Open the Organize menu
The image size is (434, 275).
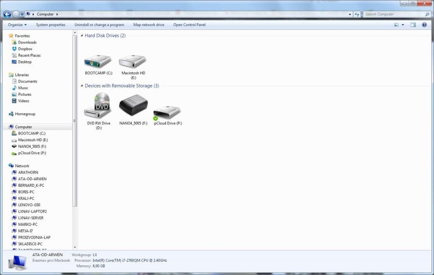(17, 25)
